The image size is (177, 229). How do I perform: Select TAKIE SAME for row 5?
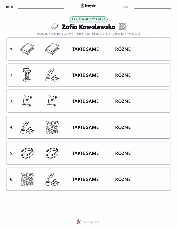(x=85, y=153)
